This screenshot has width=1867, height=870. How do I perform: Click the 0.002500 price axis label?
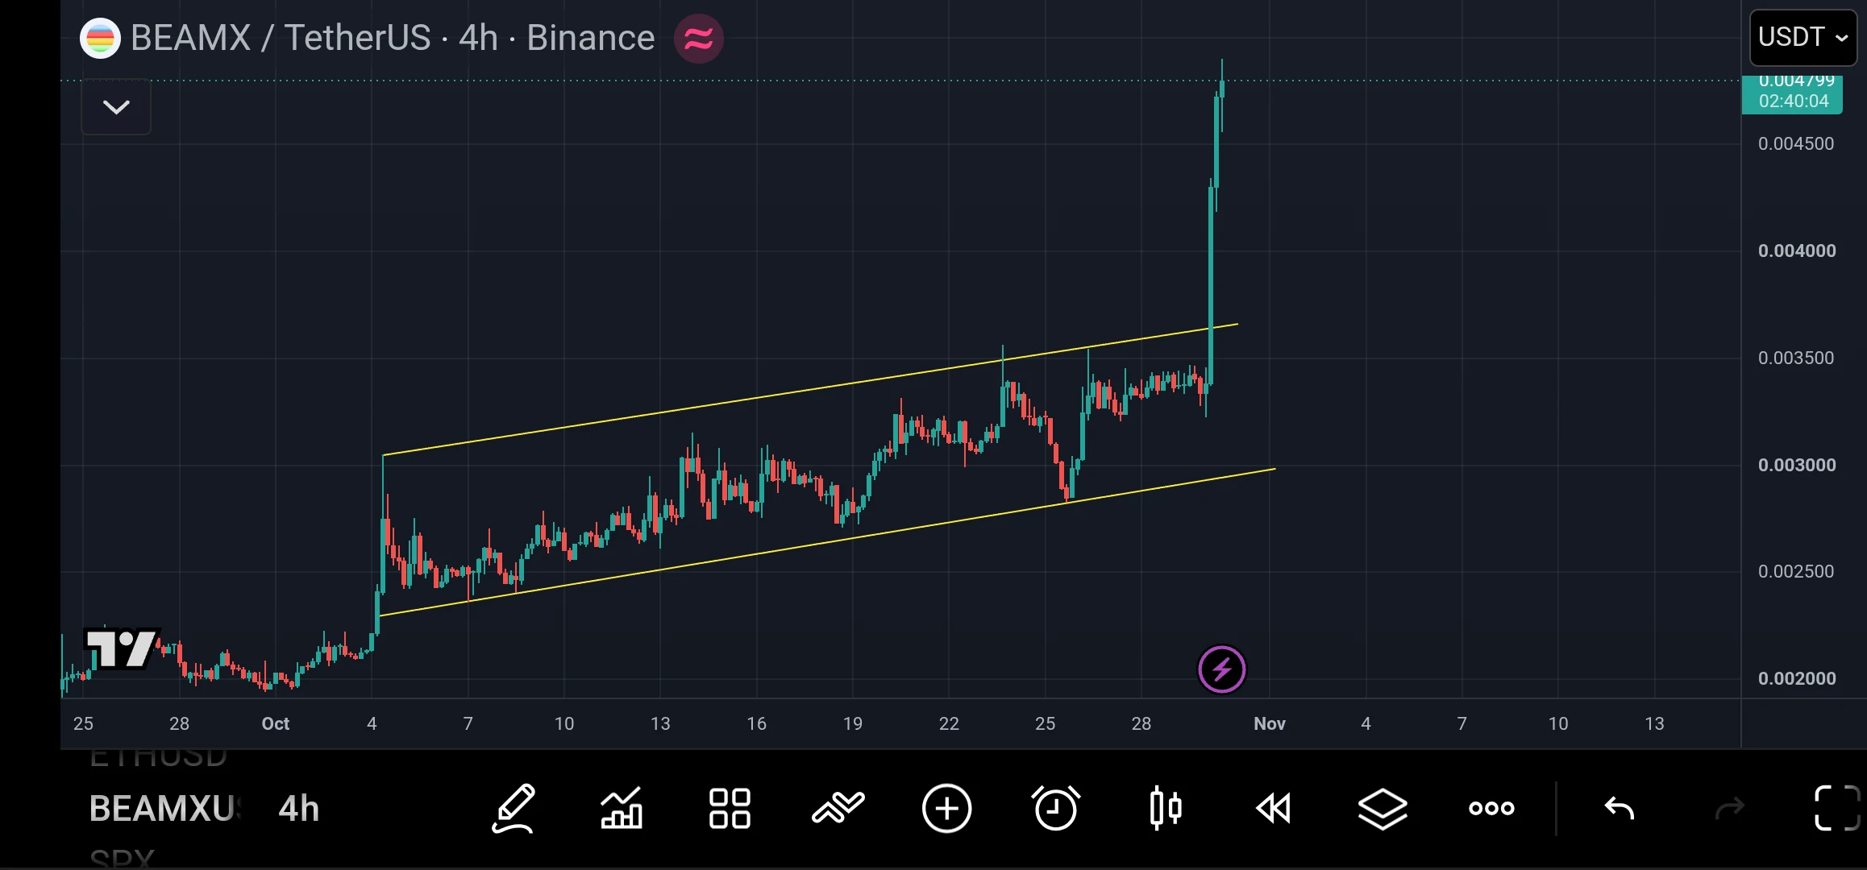click(1796, 571)
